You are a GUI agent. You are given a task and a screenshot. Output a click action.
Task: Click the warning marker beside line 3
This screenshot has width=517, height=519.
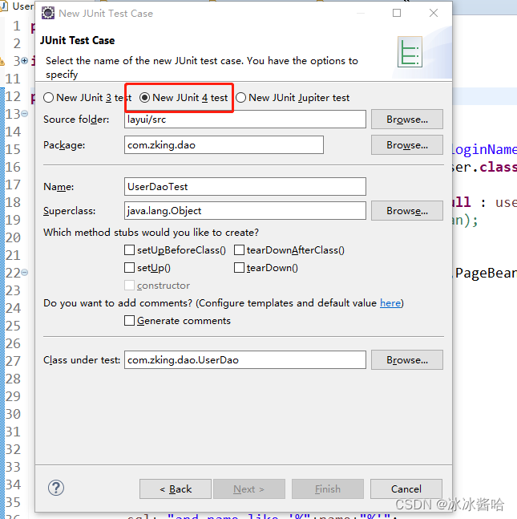(x=2, y=61)
